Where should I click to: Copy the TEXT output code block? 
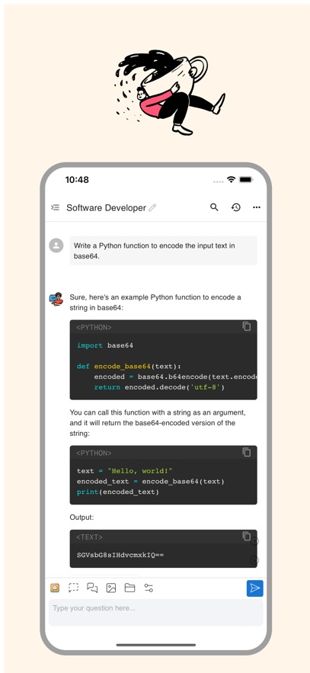tap(247, 536)
